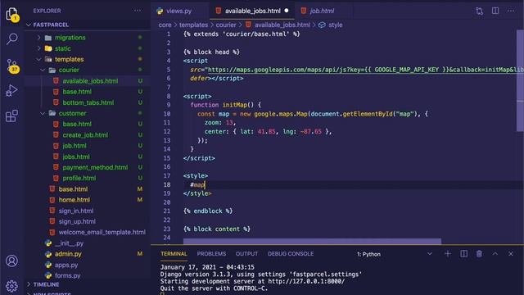Close the terminal panel

[511, 254]
